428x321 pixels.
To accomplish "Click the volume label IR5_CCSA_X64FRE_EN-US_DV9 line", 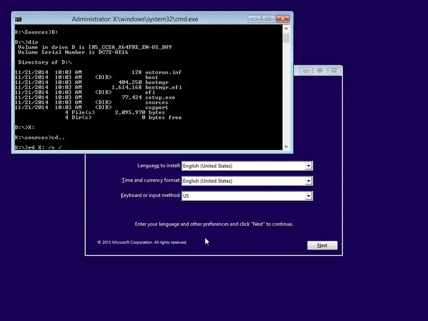I will [x=95, y=47].
